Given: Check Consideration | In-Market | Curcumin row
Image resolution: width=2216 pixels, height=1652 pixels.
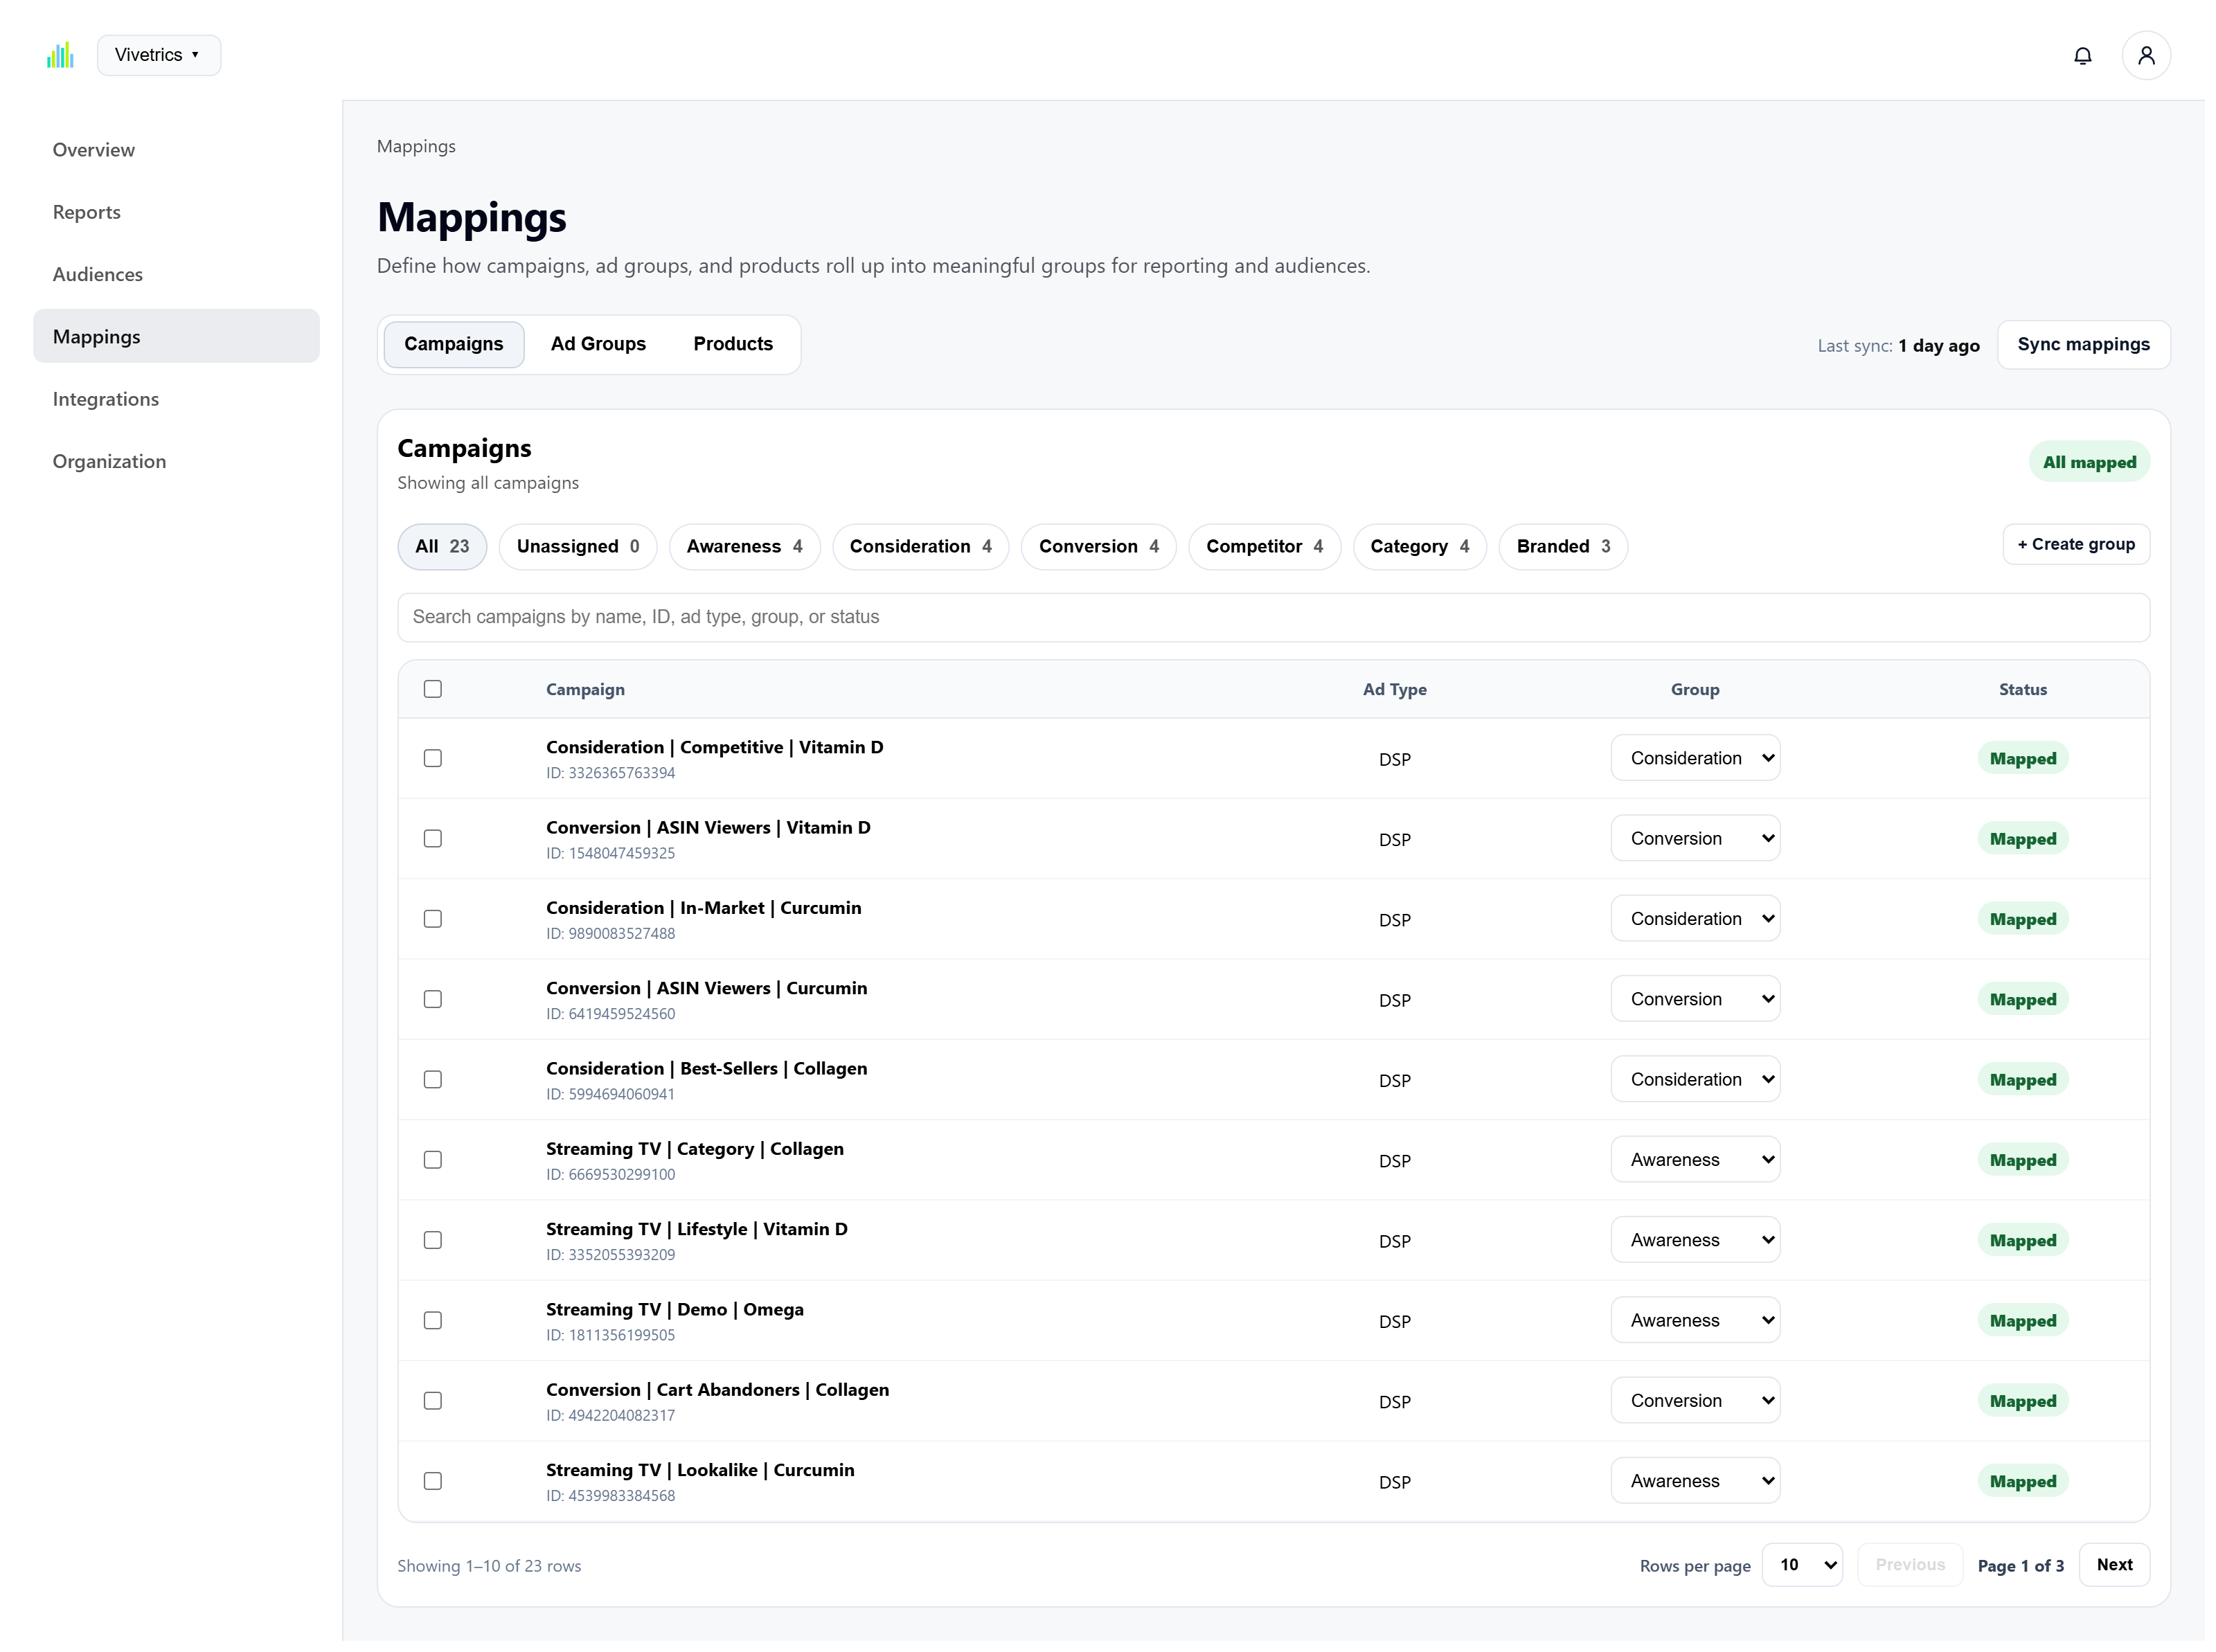Looking at the screenshot, I should (433, 919).
